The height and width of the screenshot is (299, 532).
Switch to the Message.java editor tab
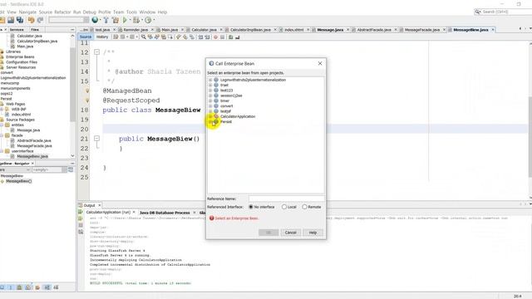tap(330, 30)
